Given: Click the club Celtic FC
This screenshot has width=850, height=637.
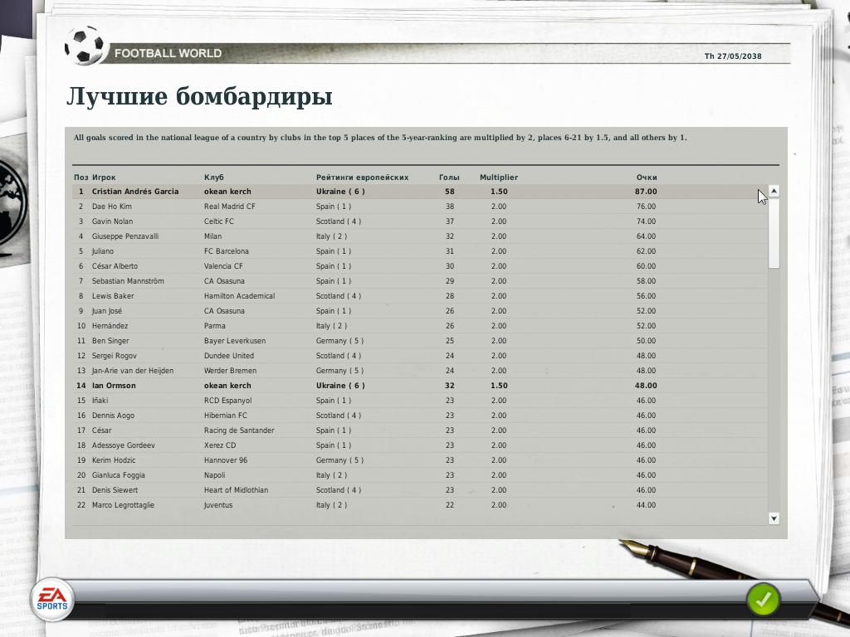Looking at the screenshot, I should 219,221.
